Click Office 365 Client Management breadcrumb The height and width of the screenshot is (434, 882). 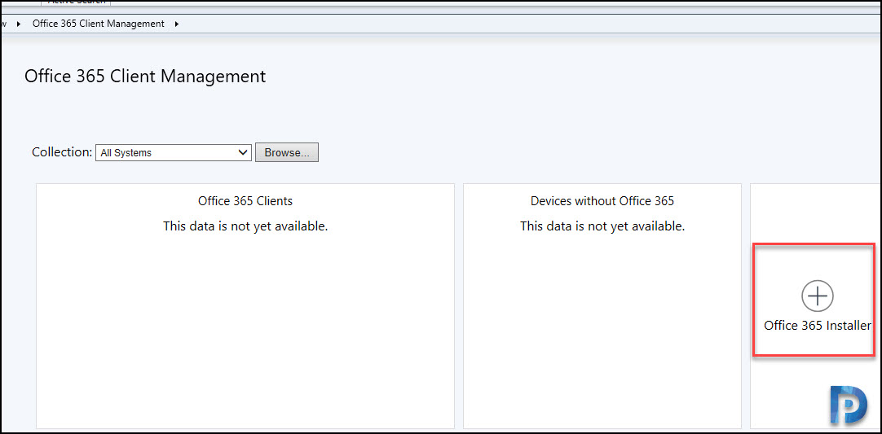coord(99,24)
